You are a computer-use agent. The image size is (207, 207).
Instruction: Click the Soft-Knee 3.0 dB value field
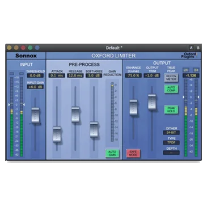pyautogui.click(x=94, y=75)
